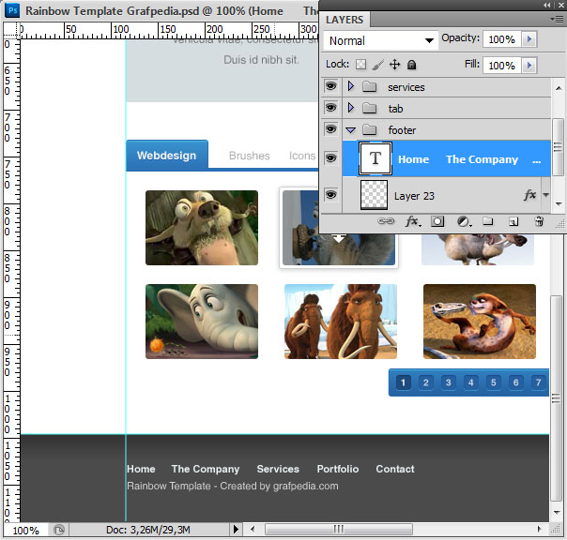Hide Layer 23
Screen dimensions: 567x540
pos(330,195)
